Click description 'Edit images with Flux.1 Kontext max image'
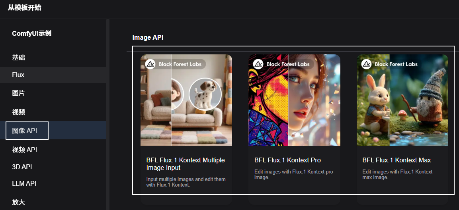This screenshot has width=459, height=210. 398,174
